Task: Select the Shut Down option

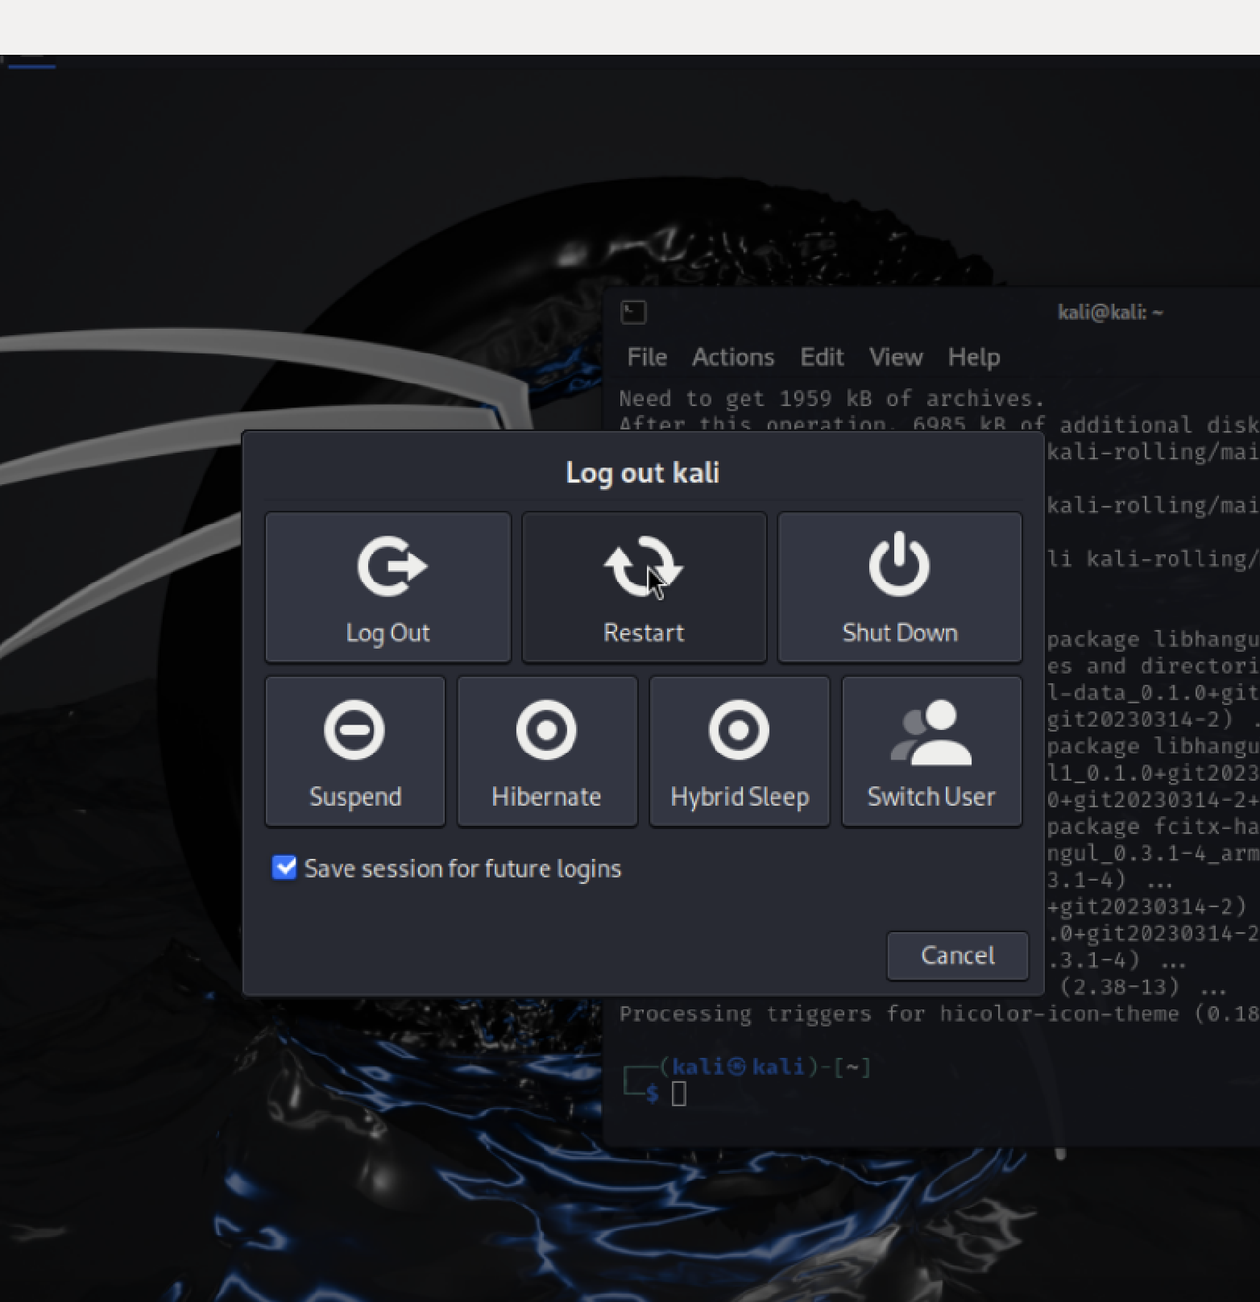Action: [x=900, y=587]
